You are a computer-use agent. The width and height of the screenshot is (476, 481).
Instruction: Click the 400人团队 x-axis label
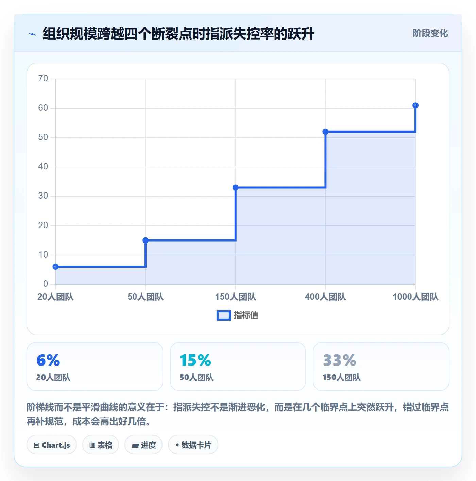tap(325, 297)
